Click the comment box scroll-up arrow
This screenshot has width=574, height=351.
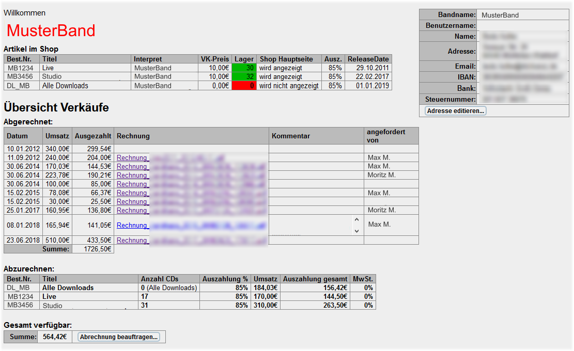pos(356,220)
